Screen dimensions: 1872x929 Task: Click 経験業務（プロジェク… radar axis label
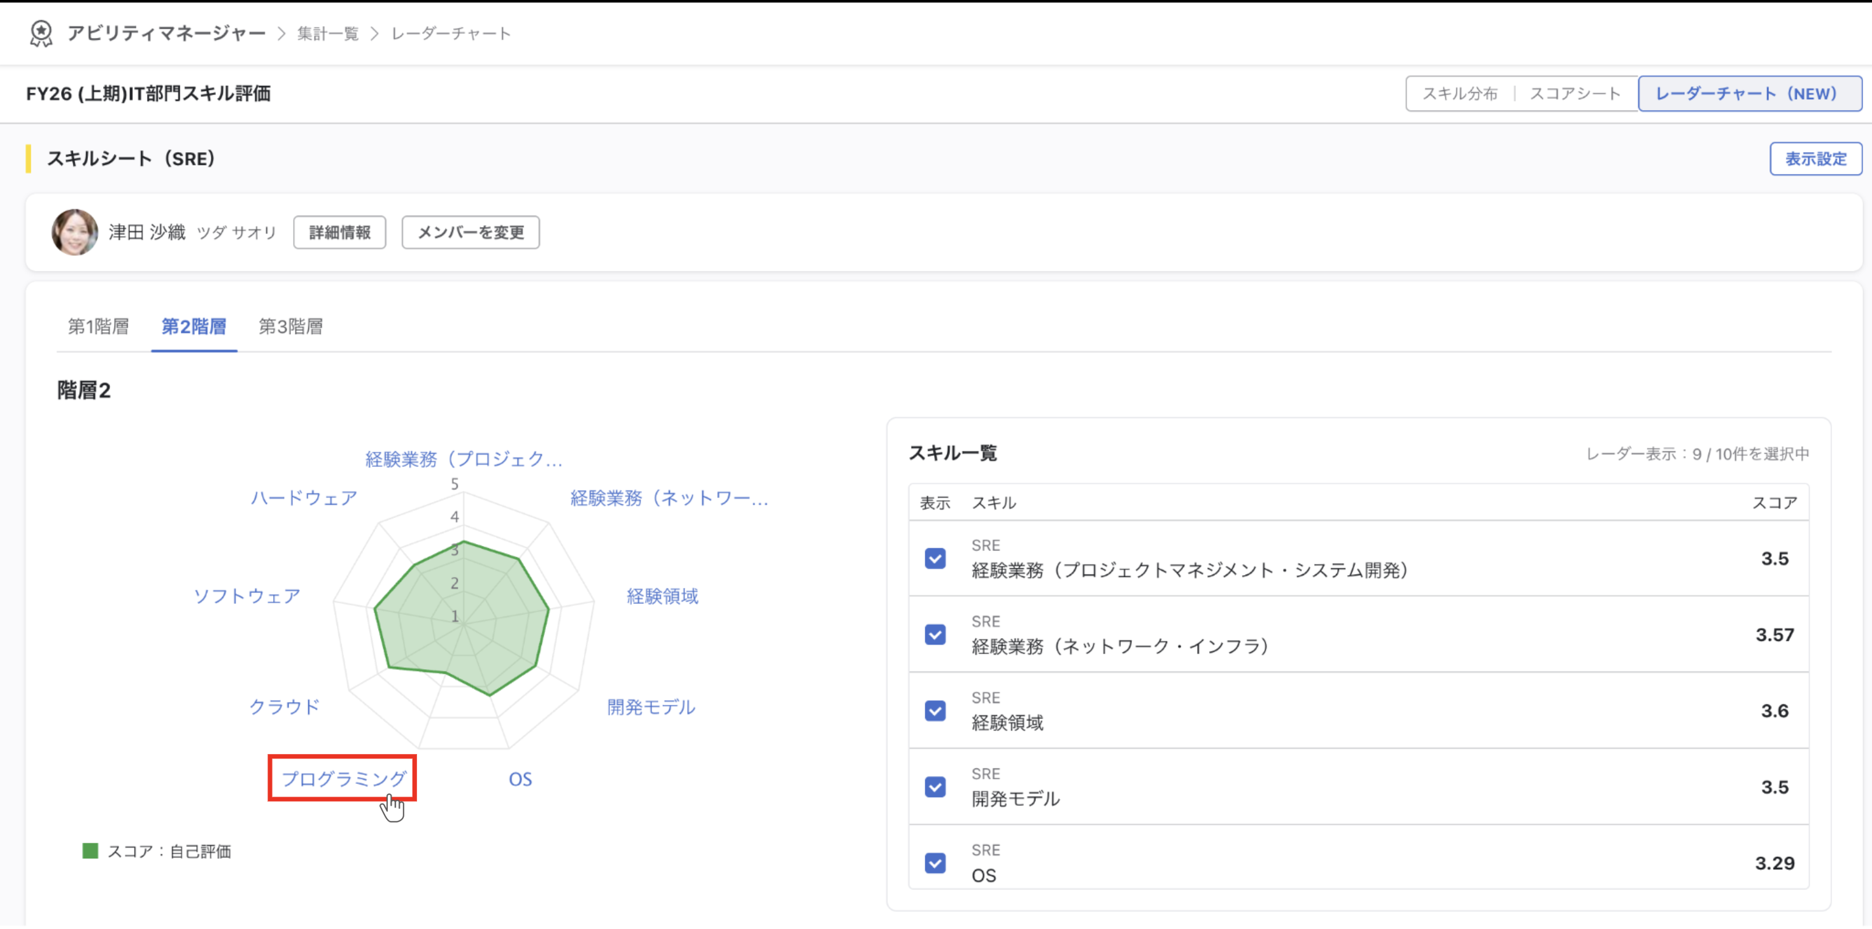464,459
